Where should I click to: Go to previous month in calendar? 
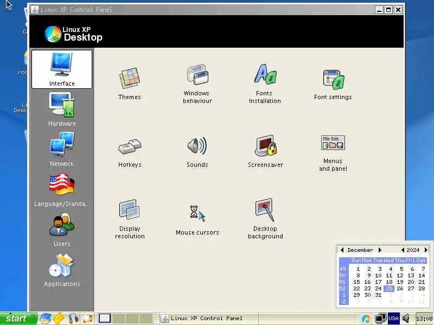pyautogui.click(x=342, y=250)
